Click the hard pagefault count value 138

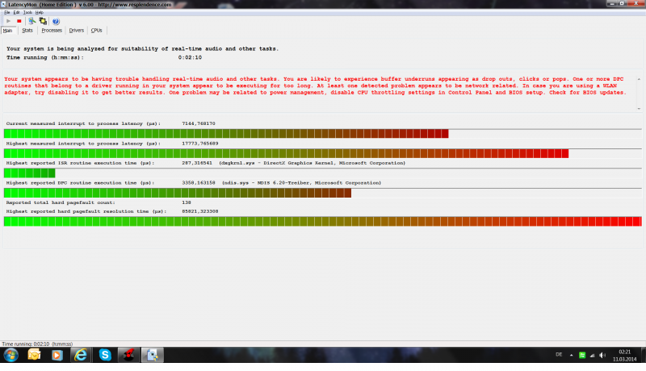click(187, 202)
